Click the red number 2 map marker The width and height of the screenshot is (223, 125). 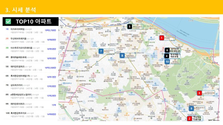tap(189, 118)
